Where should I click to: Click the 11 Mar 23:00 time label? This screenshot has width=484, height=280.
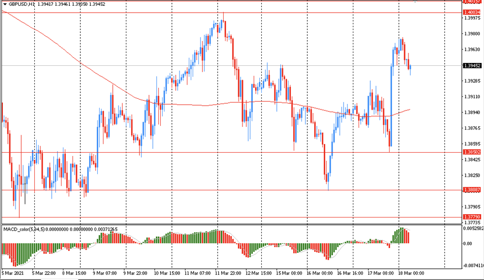[229, 274]
